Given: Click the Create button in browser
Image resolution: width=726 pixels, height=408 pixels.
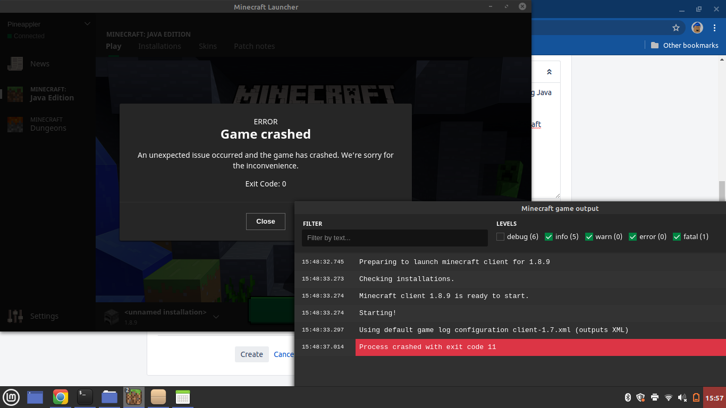Looking at the screenshot, I should [x=252, y=354].
